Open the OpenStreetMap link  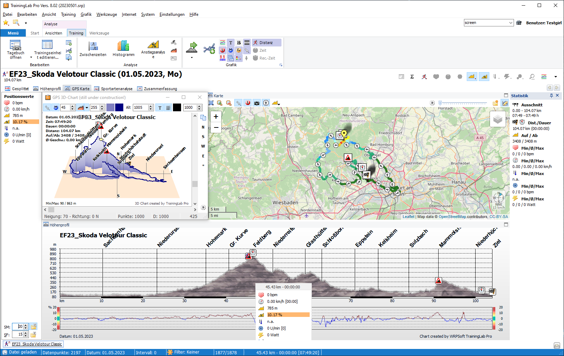452,217
